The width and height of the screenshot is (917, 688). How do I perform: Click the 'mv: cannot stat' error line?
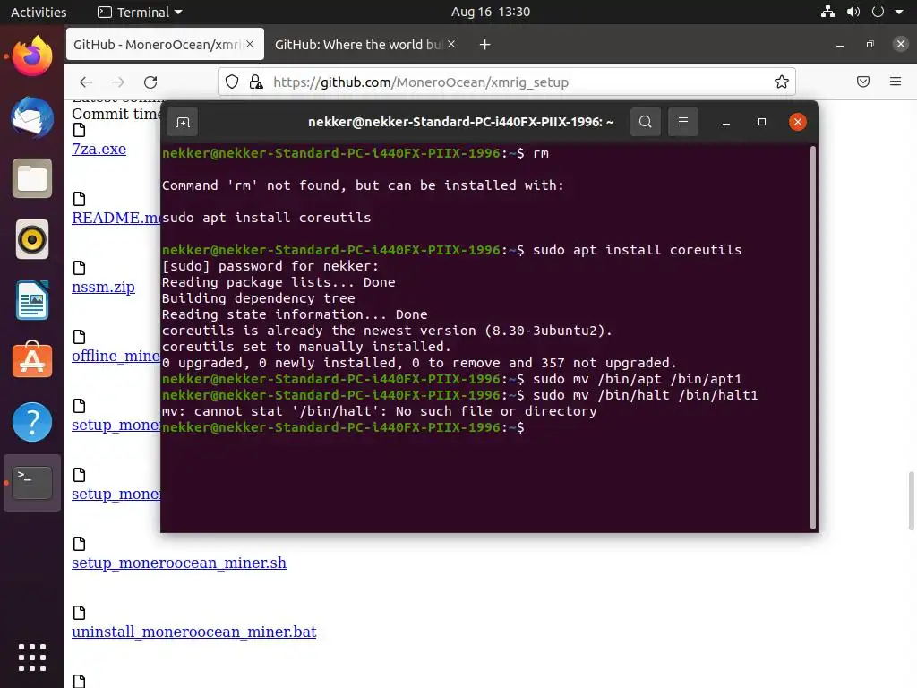click(x=380, y=411)
